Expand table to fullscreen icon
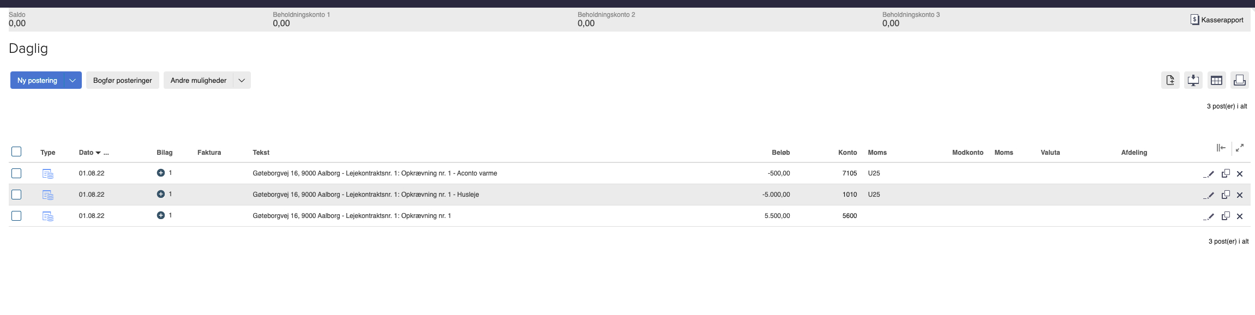Viewport: 1255px width, 315px height. (x=1240, y=148)
